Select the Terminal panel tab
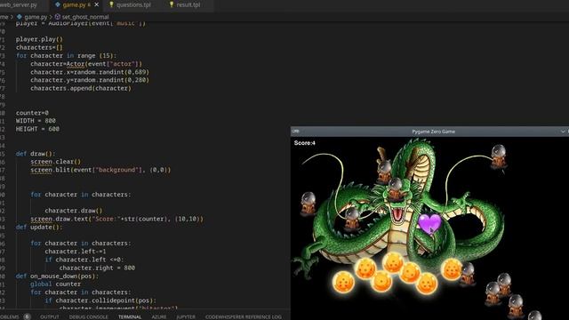This screenshot has width=569, height=320. point(130,316)
